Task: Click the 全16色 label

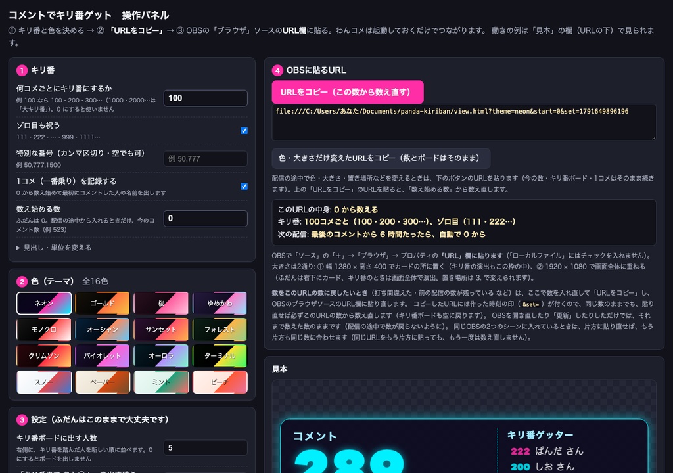Action: [95, 281]
